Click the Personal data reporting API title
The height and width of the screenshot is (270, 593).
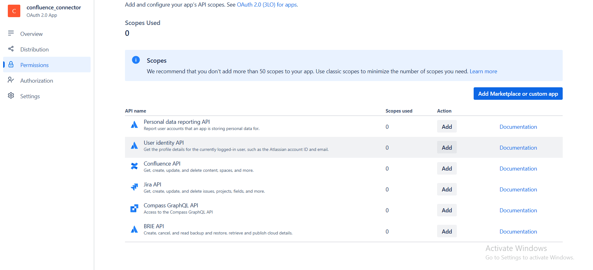pyautogui.click(x=177, y=122)
